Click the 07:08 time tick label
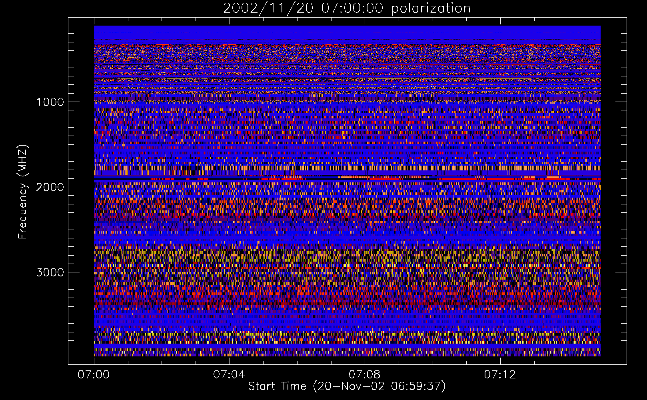647x400 pixels. (365, 374)
